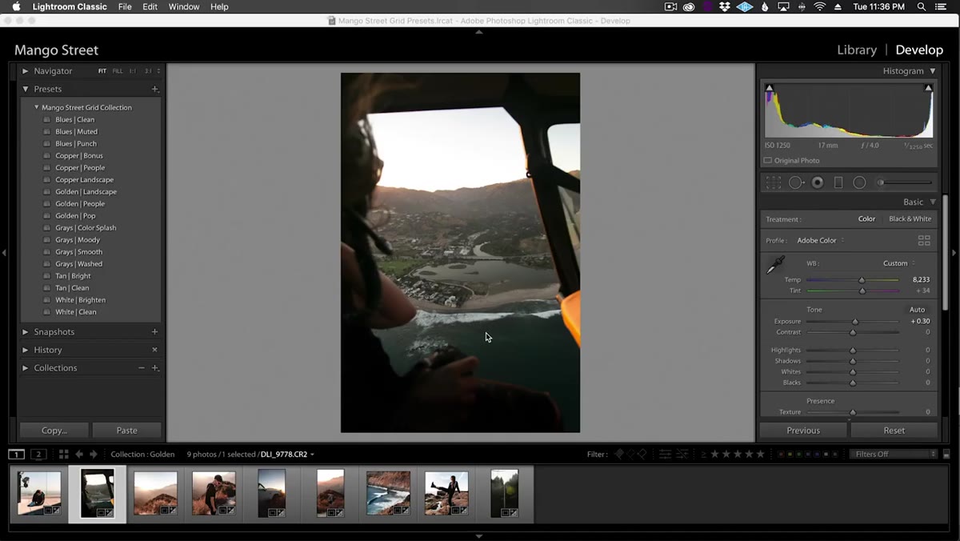
Task: Pick the White Balance Selector eyedropper
Action: point(775,265)
